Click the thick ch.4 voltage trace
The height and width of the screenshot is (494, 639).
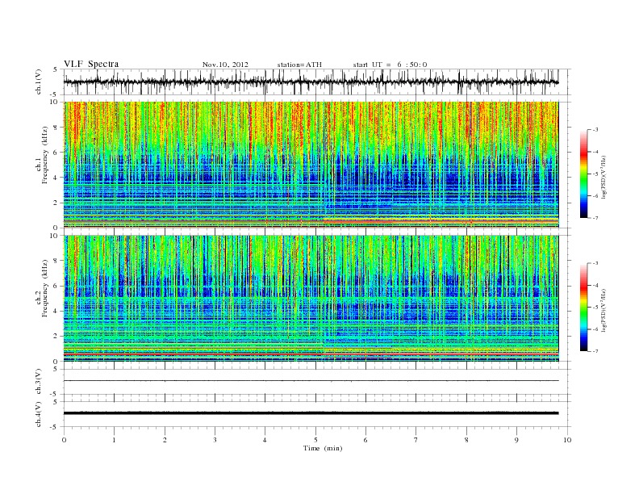(x=311, y=413)
